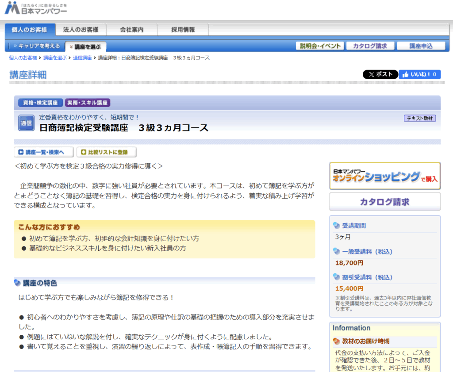The width and height of the screenshot is (453, 372).
Task: Click the Information panel heading
Action: tap(351, 328)
